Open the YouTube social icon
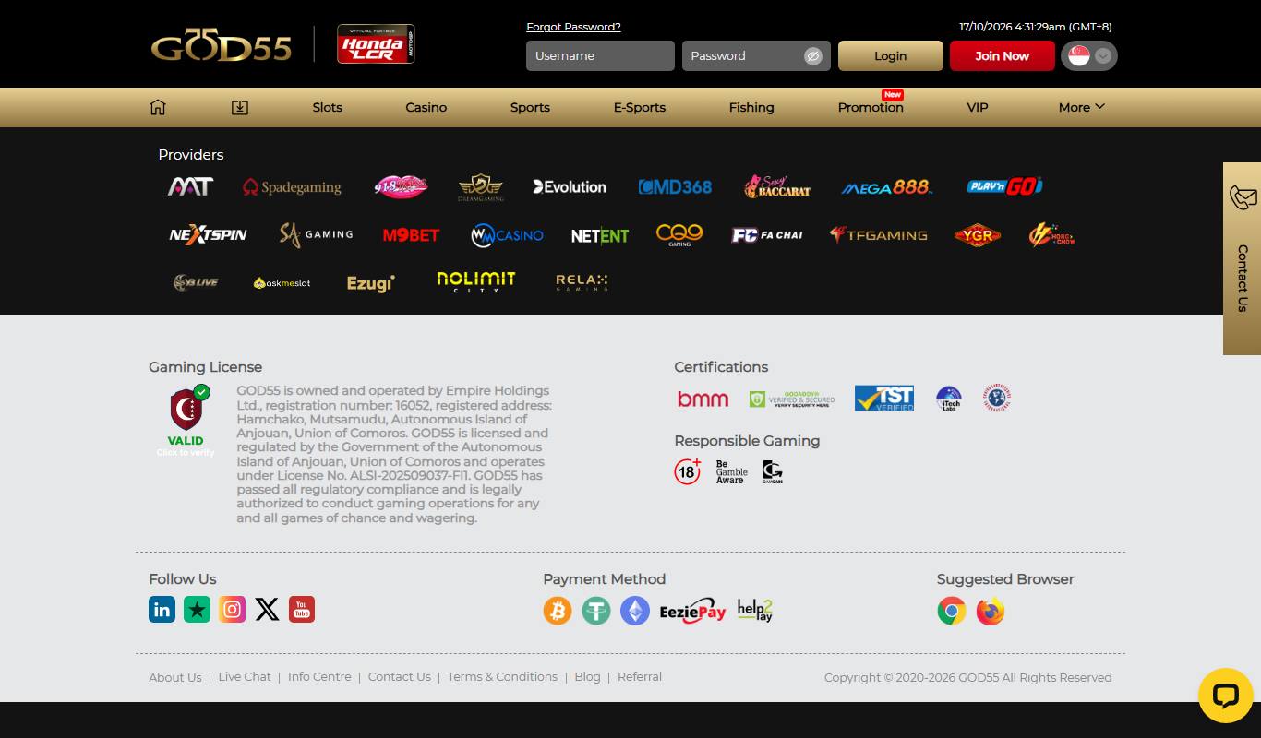 click(302, 609)
